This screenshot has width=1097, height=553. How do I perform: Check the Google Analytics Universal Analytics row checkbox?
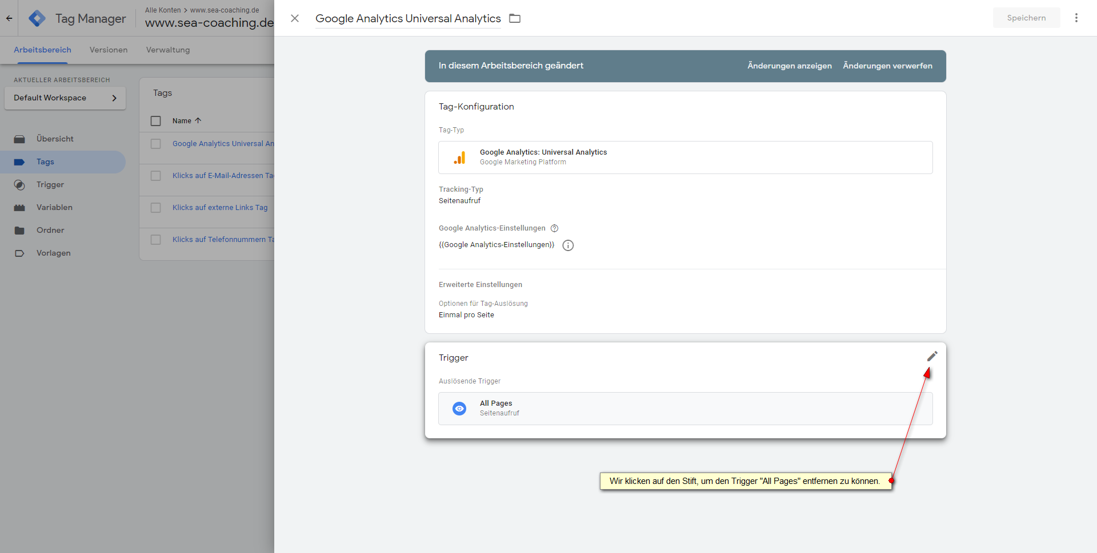[155, 144]
